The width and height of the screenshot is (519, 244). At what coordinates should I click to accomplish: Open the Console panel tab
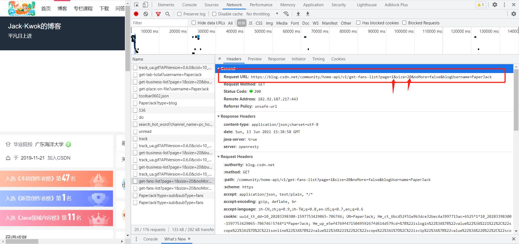pos(189,5)
